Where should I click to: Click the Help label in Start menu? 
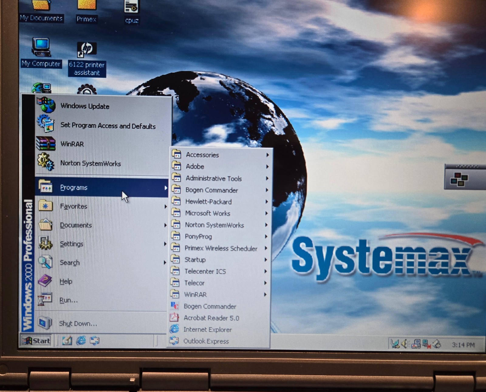[x=66, y=281]
